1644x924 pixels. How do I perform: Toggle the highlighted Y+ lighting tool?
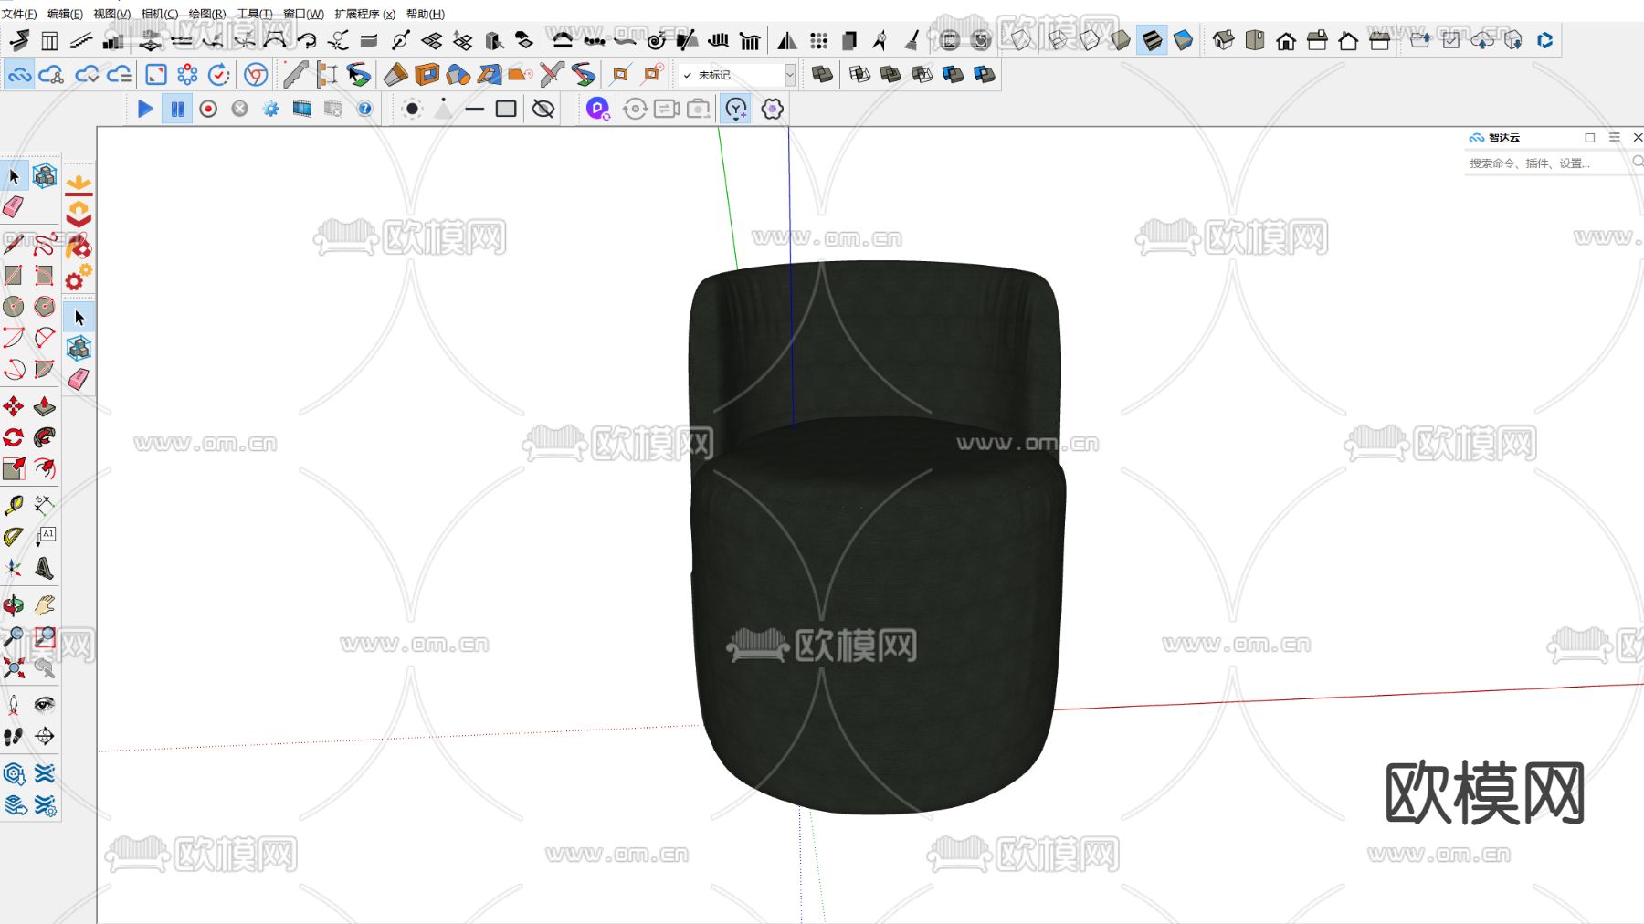pyautogui.click(x=735, y=109)
